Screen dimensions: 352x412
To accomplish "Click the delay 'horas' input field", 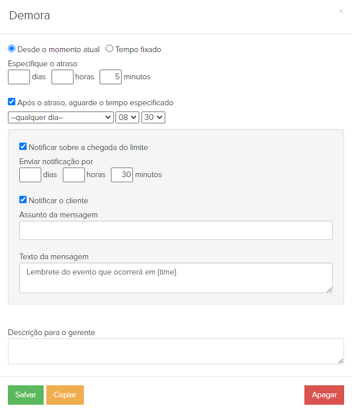I will point(62,77).
